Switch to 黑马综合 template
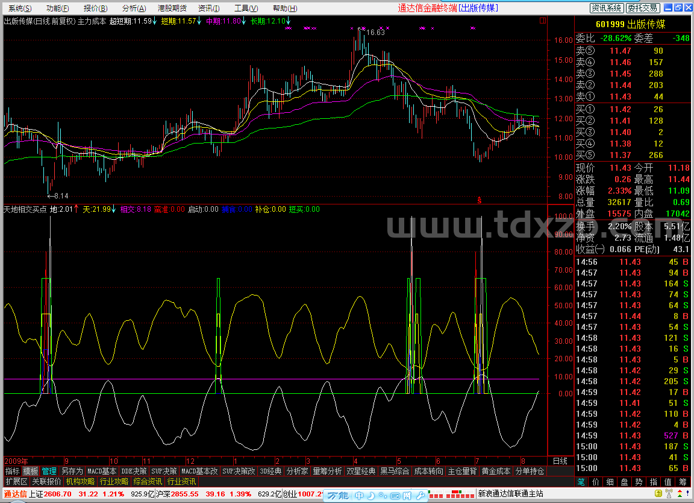The height and width of the screenshot is (503, 694). click(x=395, y=471)
